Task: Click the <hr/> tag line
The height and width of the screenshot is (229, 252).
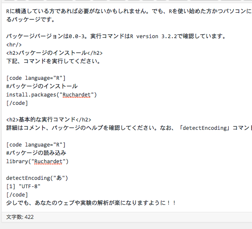Action: (14, 45)
